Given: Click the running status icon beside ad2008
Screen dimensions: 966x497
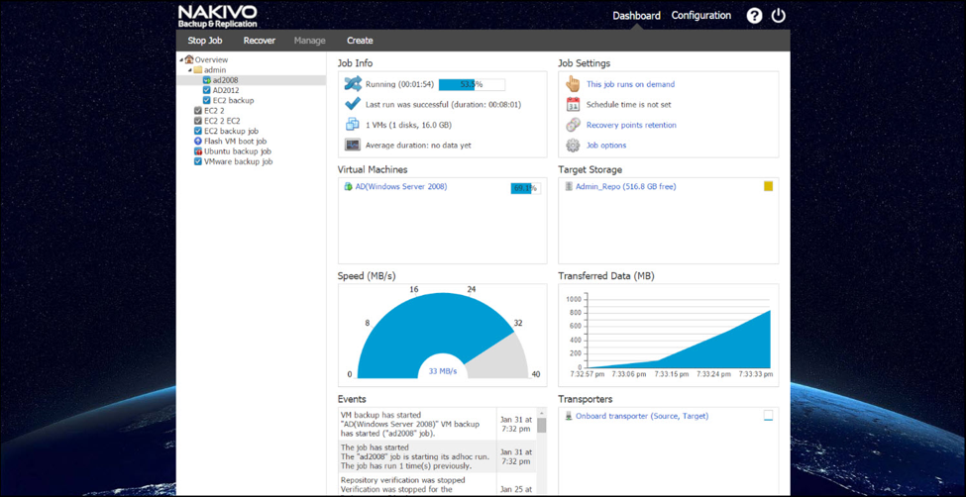Looking at the screenshot, I should tap(207, 80).
